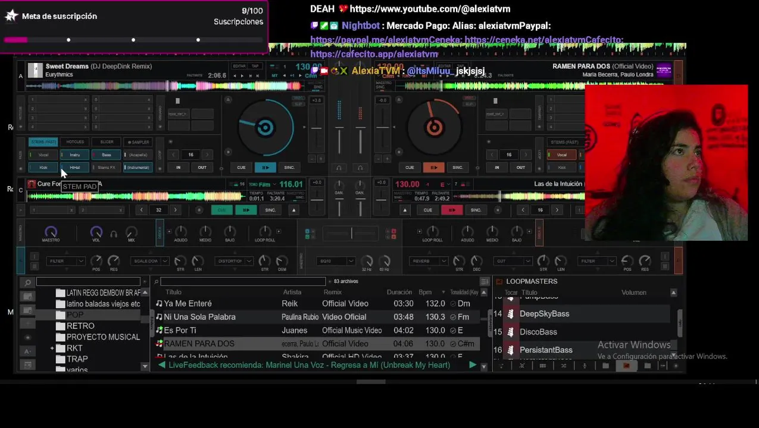Switch to HOTCUES pad page
This screenshot has width=759, height=428.
(x=75, y=142)
